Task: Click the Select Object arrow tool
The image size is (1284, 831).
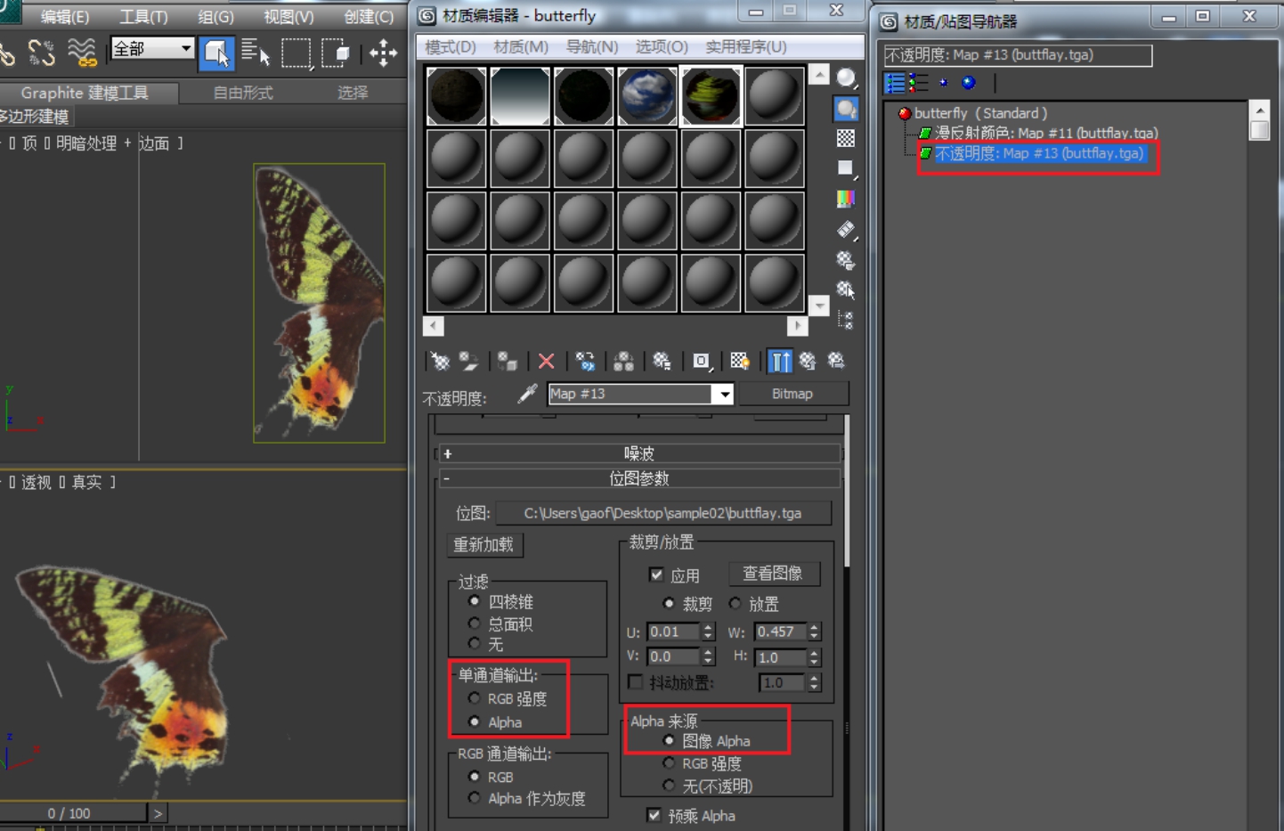Action: pyautogui.click(x=216, y=53)
